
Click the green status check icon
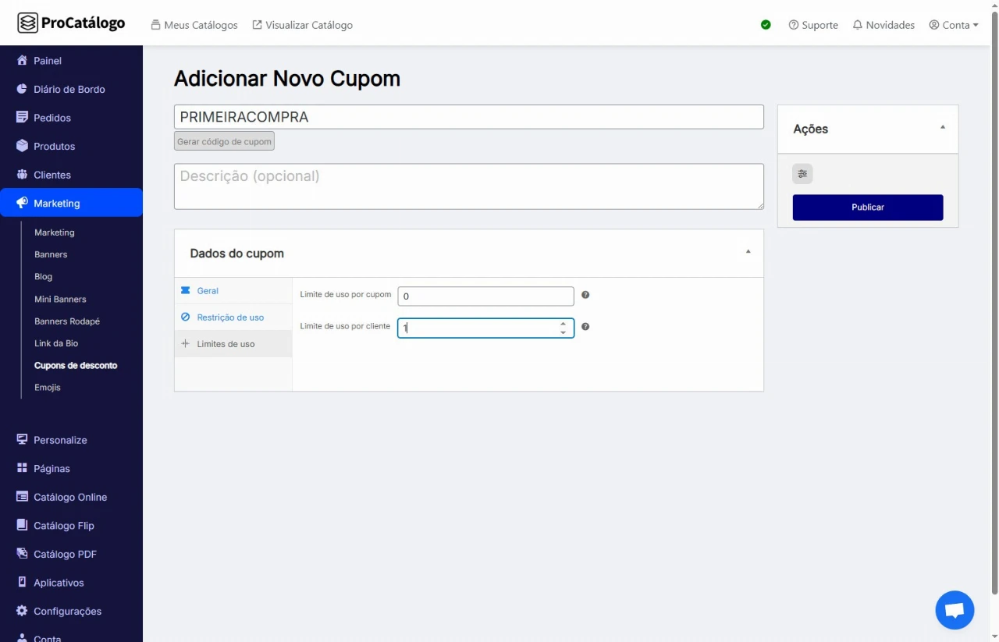pyautogui.click(x=766, y=25)
